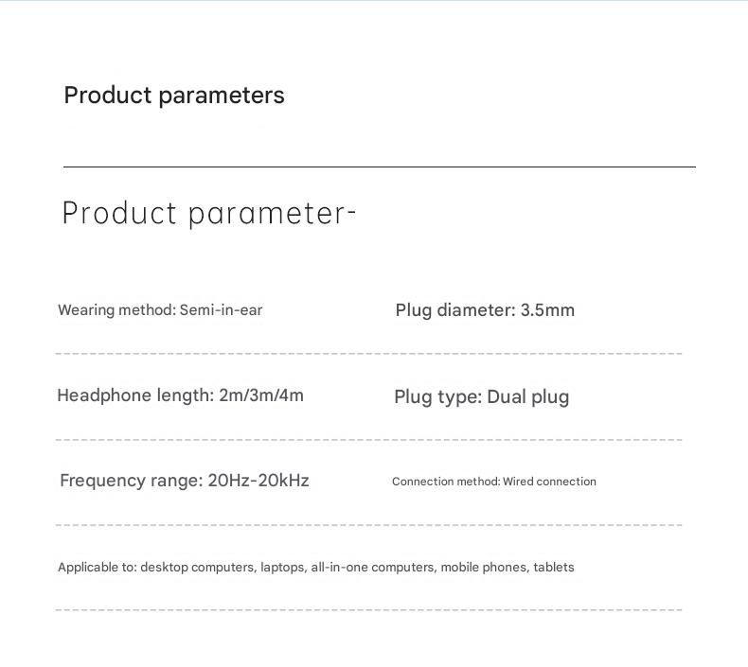
Task: Click the 'Wired connection' value text
Action: click(x=549, y=482)
